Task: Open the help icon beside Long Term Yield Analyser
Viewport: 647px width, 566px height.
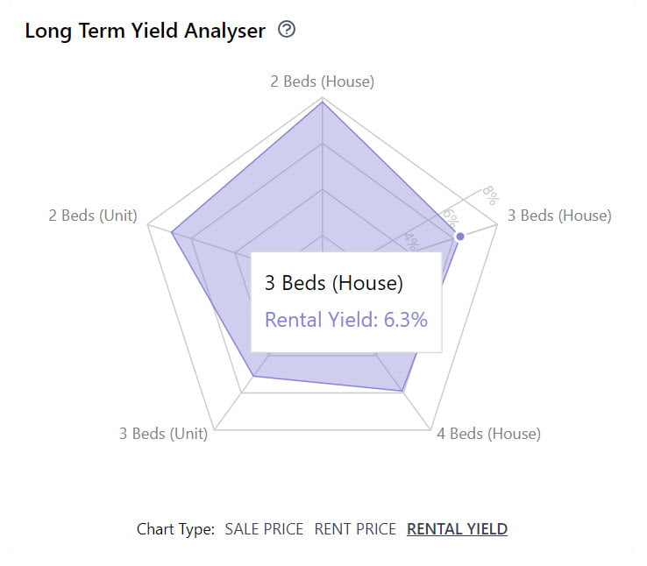Action: tap(287, 29)
